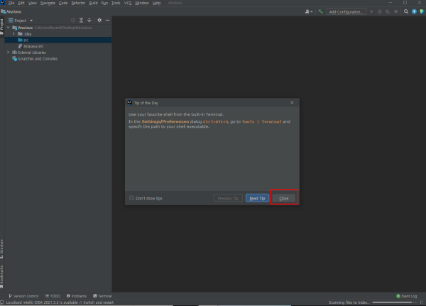Open the TODO tool window
The height and width of the screenshot is (306, 426).
pyautogui.click(x=53, y=296)
